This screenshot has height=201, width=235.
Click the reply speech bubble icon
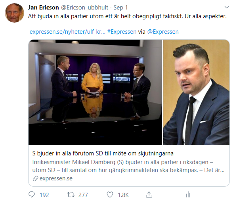pos(32,195)
